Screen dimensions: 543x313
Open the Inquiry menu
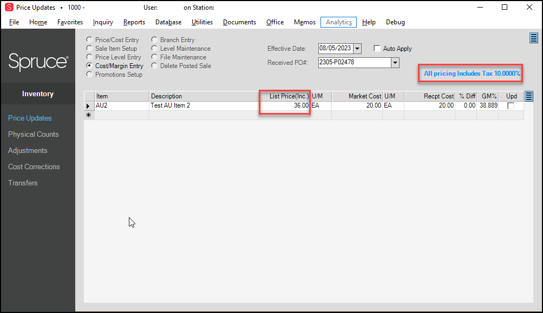point(103,22)
